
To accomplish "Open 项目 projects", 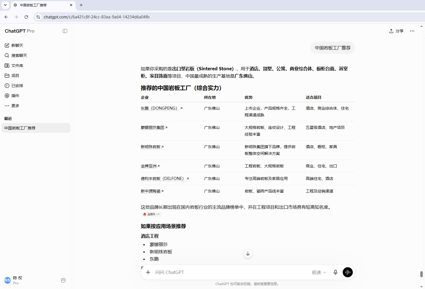I will 36,76.
